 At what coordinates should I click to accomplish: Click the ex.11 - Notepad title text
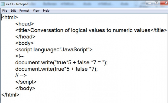17,4
